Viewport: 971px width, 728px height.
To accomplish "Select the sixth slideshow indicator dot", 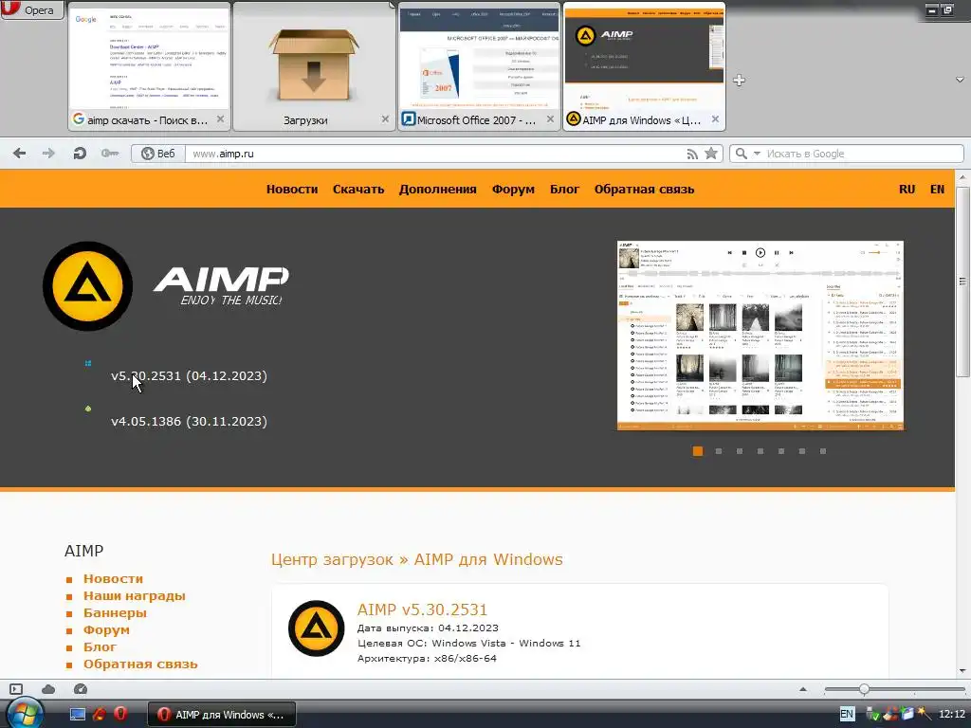I will click(802, 451).
